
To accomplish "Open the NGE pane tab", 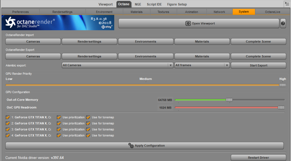I will 138,4.
